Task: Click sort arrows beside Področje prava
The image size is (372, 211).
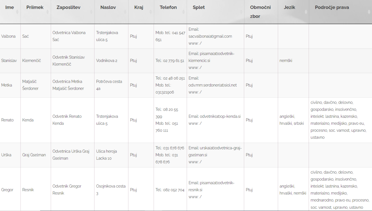Action: point(369,12)
